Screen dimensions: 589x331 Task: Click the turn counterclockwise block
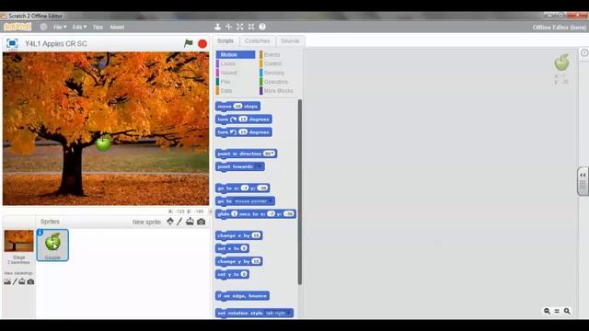pos(243,132)
